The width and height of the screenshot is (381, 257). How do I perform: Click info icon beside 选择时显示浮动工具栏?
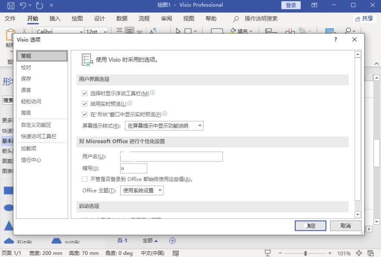pos(152,93)
